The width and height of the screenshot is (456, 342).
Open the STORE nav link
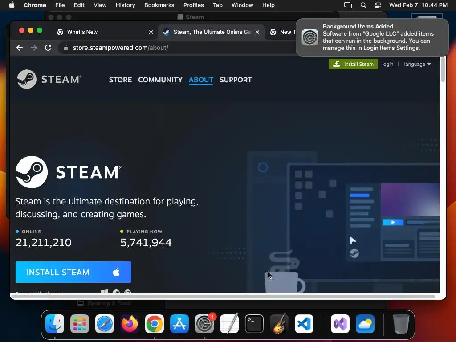point(120,80)
